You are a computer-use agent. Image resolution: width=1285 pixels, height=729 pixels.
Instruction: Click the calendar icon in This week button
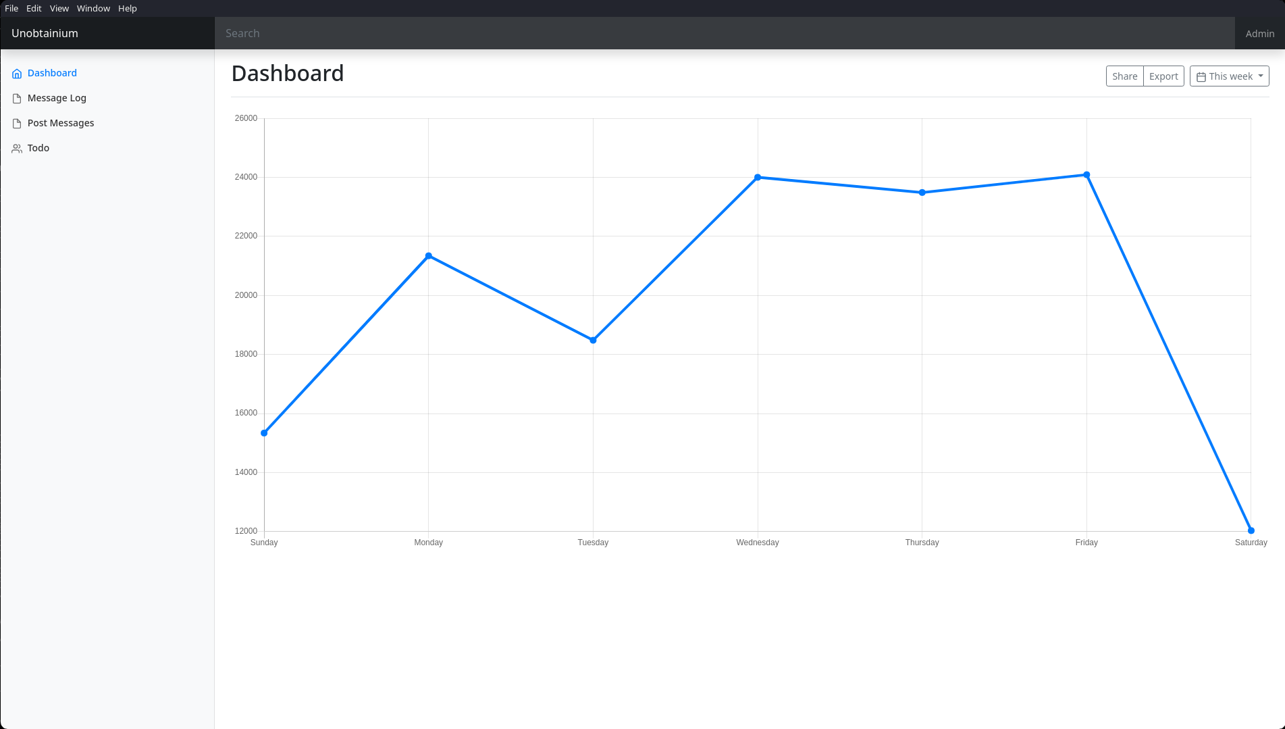pyautogui.click(x=1201, y=77)
